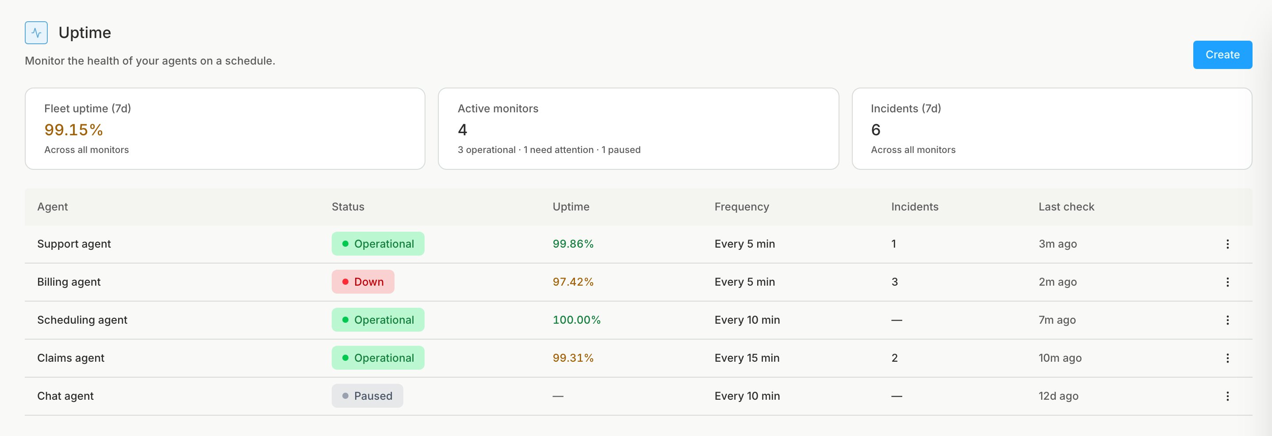Click Billing agent's incidents count 3
The height and width of the screenshot is (436, 1272).
(x=894, y=282)
